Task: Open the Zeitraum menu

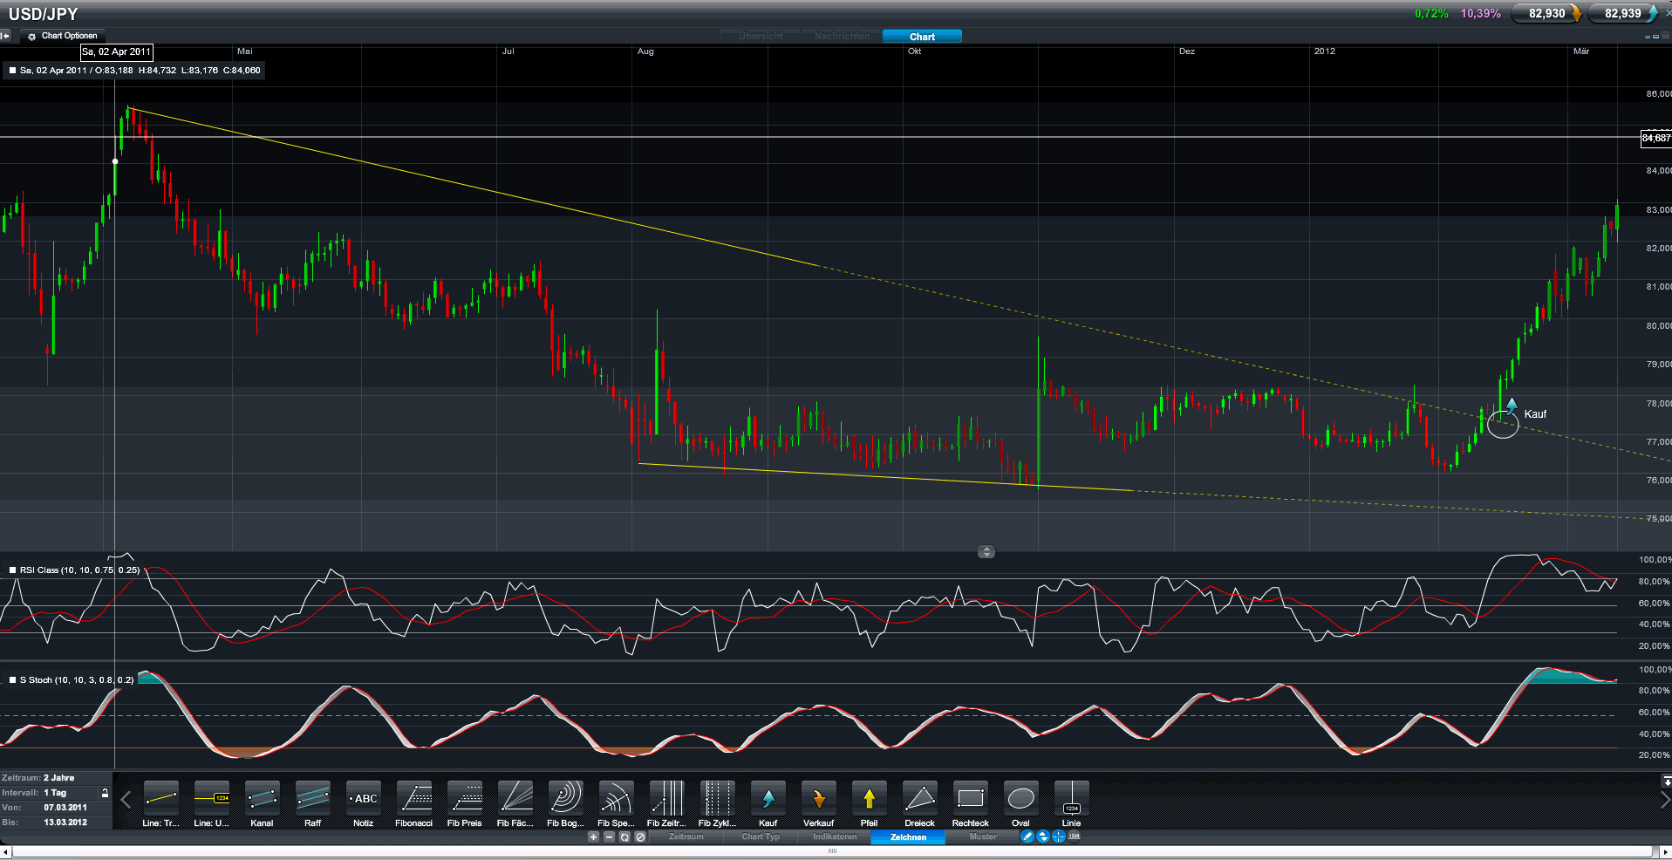Action: coord(686,836)
